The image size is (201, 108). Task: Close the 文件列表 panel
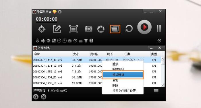pos(160,48)
